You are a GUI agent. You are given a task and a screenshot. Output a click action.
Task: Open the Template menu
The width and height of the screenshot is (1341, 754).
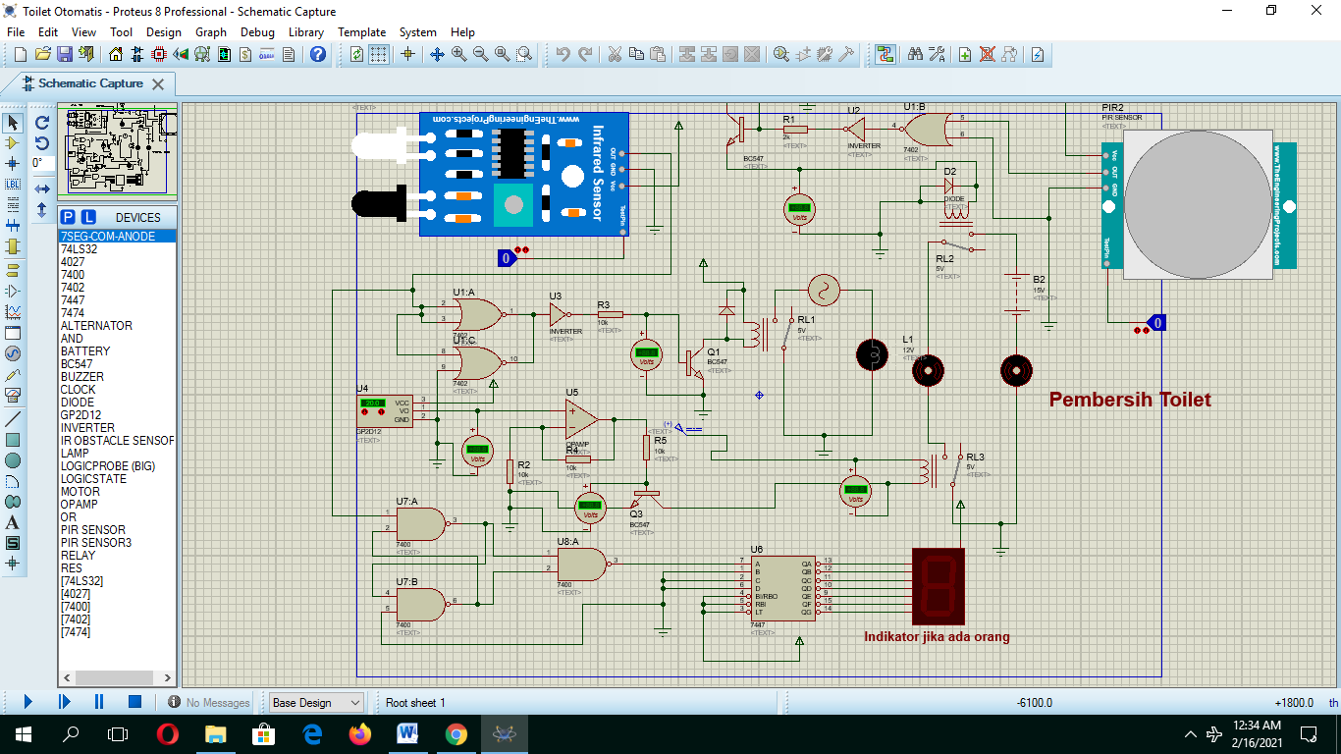tap(362, 32)
